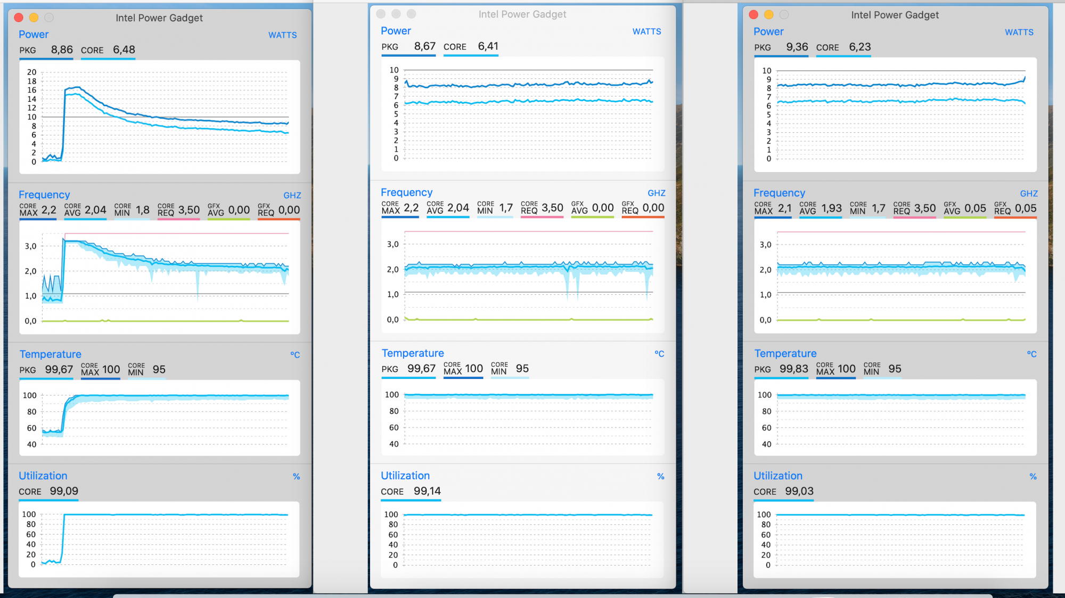The image size is (1065, 598).
Task: Click the grayed close button of the inactive window
Action: pyautogui.click(x=381, y=14)
